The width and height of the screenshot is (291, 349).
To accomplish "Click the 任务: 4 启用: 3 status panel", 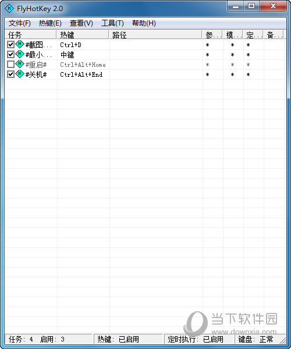I will click(48, 339).
